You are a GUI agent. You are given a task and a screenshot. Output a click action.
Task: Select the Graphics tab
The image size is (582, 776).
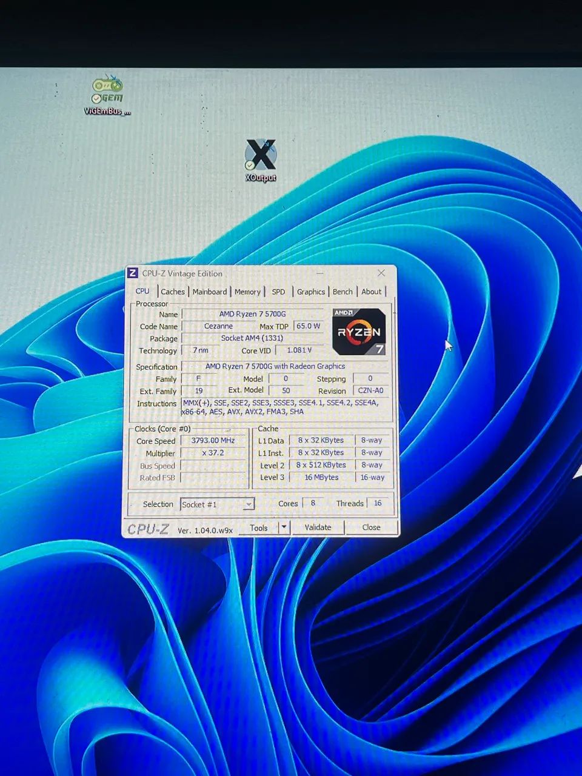click(311, 292)
